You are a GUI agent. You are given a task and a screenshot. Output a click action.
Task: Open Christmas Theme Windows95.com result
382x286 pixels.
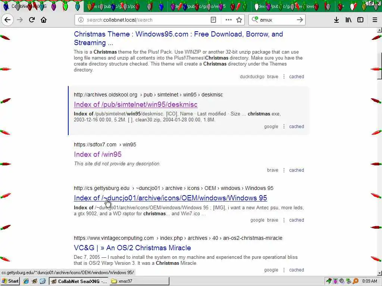[178, 38]
